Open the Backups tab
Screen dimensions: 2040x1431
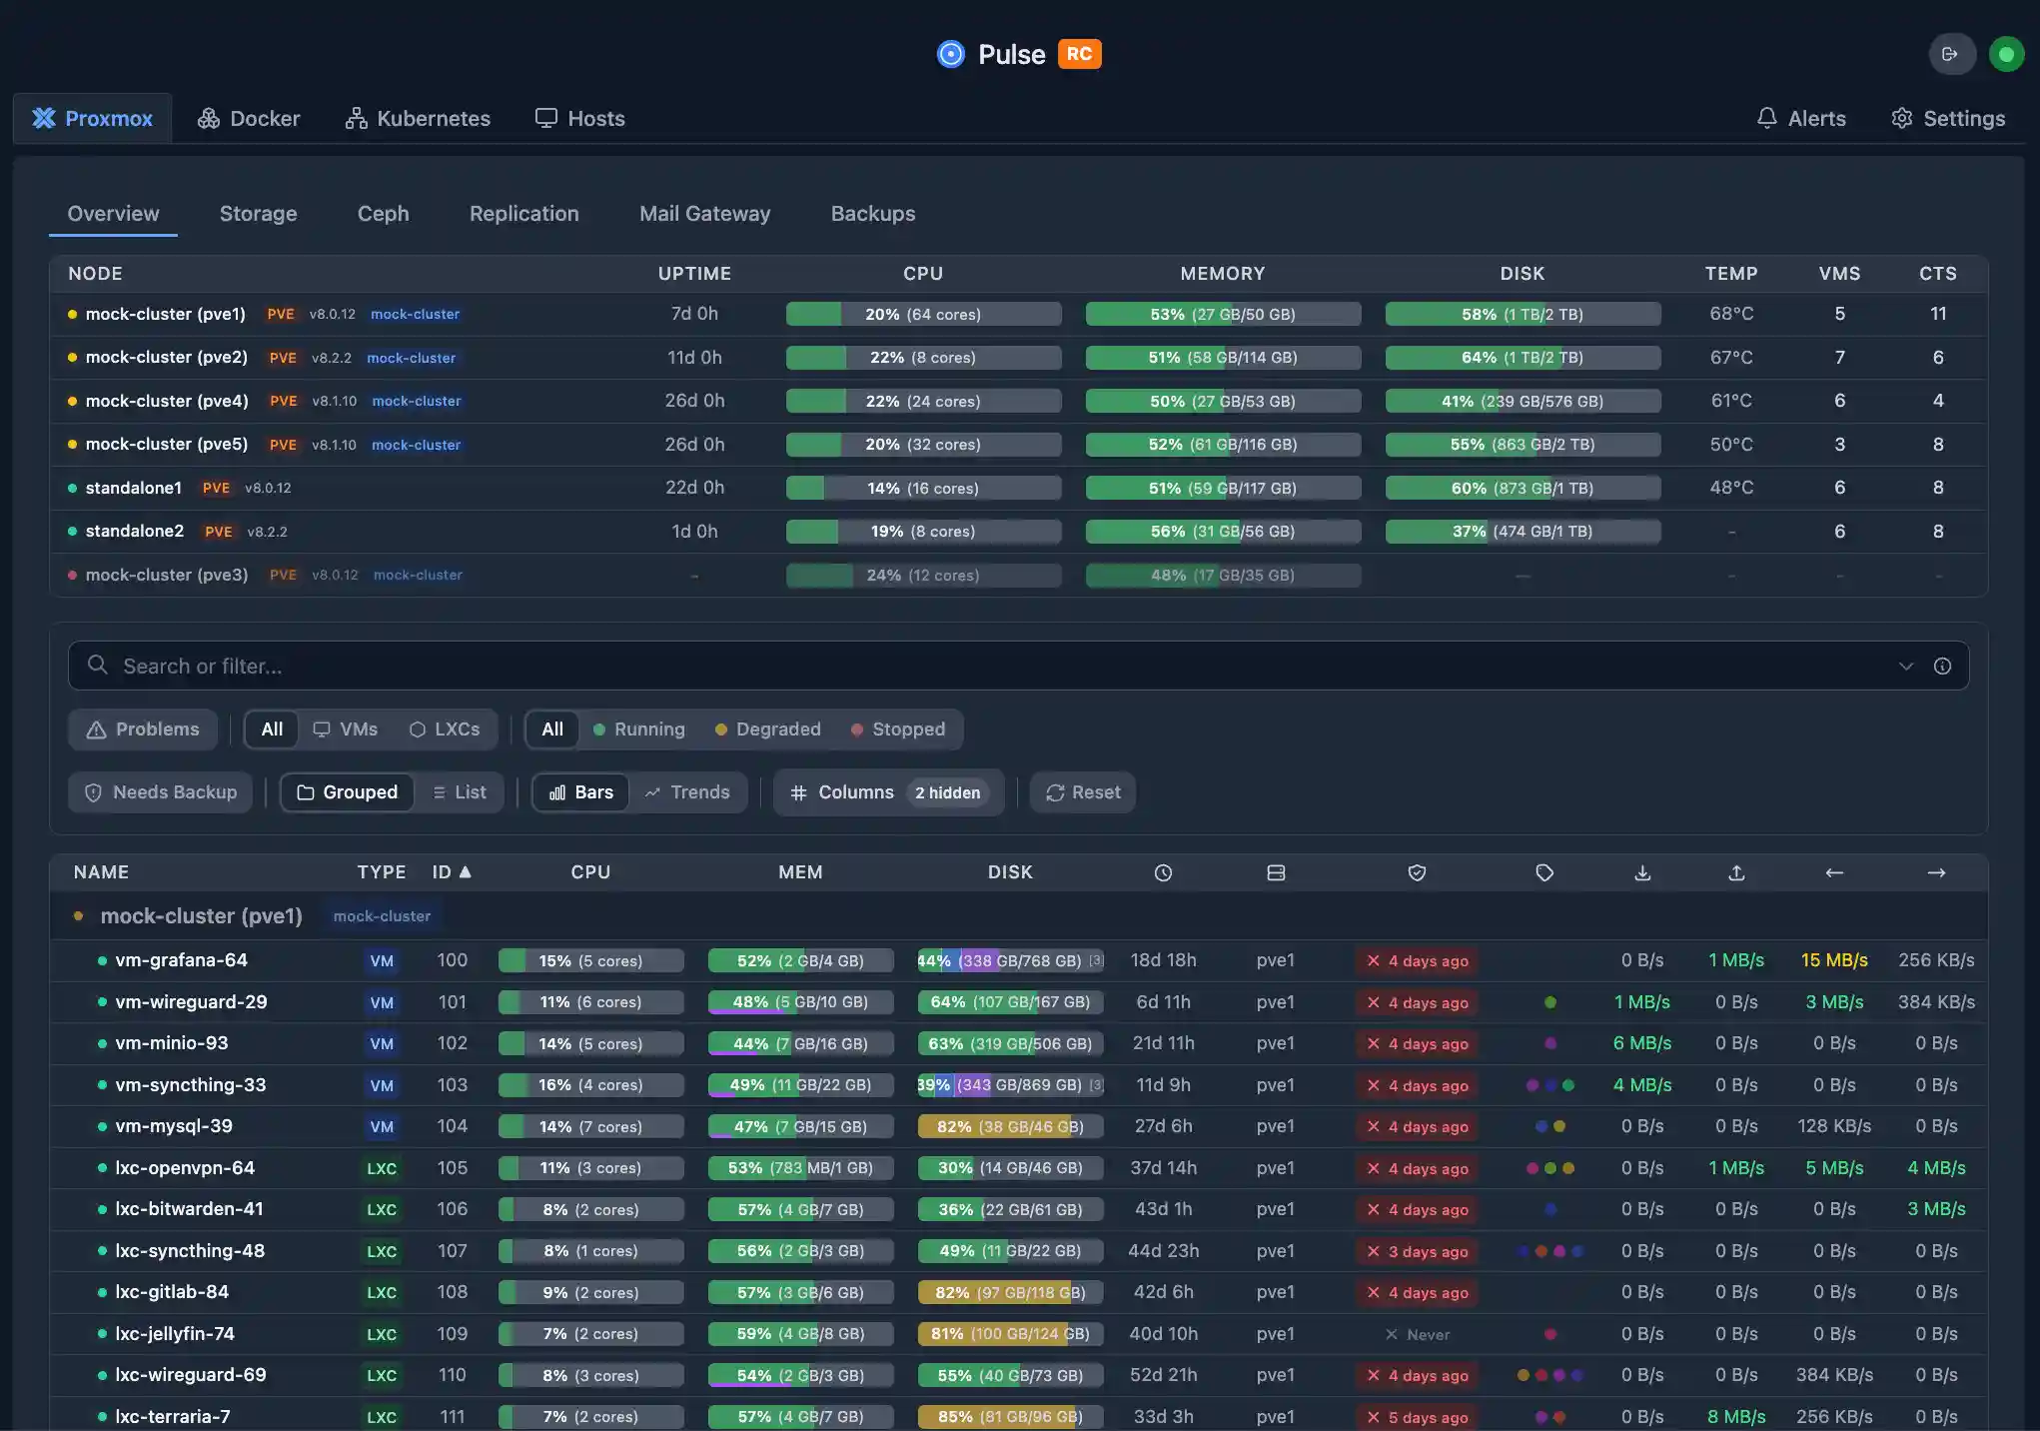point(872,213)
